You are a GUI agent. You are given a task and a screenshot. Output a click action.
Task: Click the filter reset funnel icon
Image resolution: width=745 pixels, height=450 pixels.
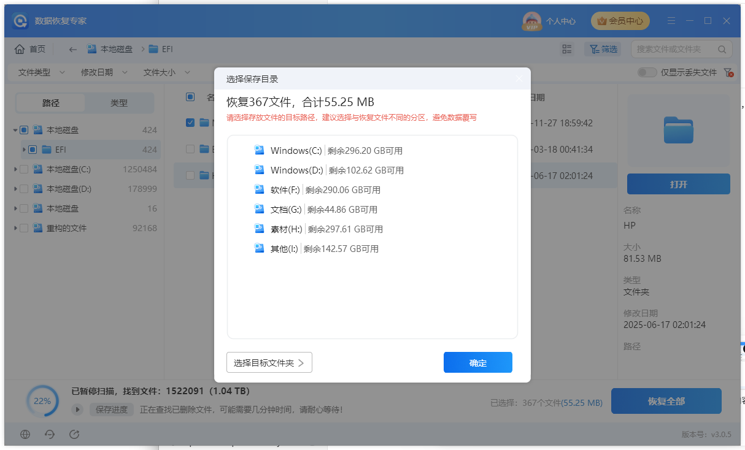pyautogui.click(x=729, y=72)
